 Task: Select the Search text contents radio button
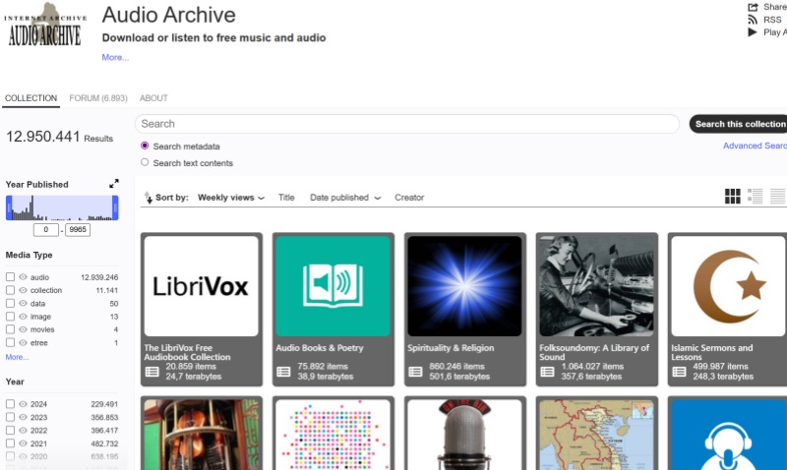(x=145, y=162)
